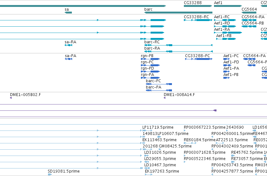Select the purple block on the long purple line

[215, 110]
